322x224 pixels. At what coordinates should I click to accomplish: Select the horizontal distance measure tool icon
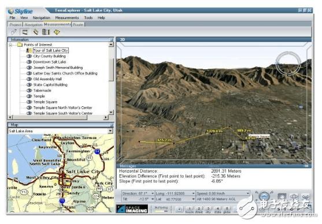click(x=14, y=32)
